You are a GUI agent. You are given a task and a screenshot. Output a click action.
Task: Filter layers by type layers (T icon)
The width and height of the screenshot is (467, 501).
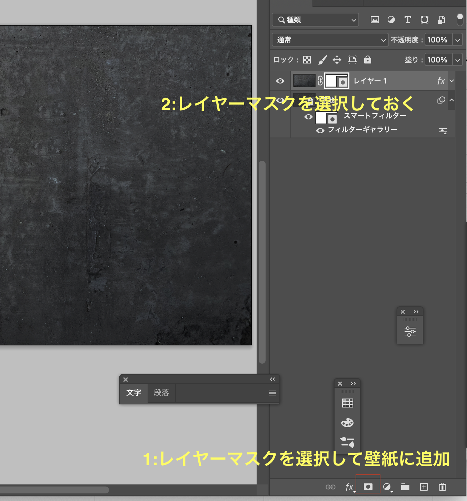click(x=408, y=20)
